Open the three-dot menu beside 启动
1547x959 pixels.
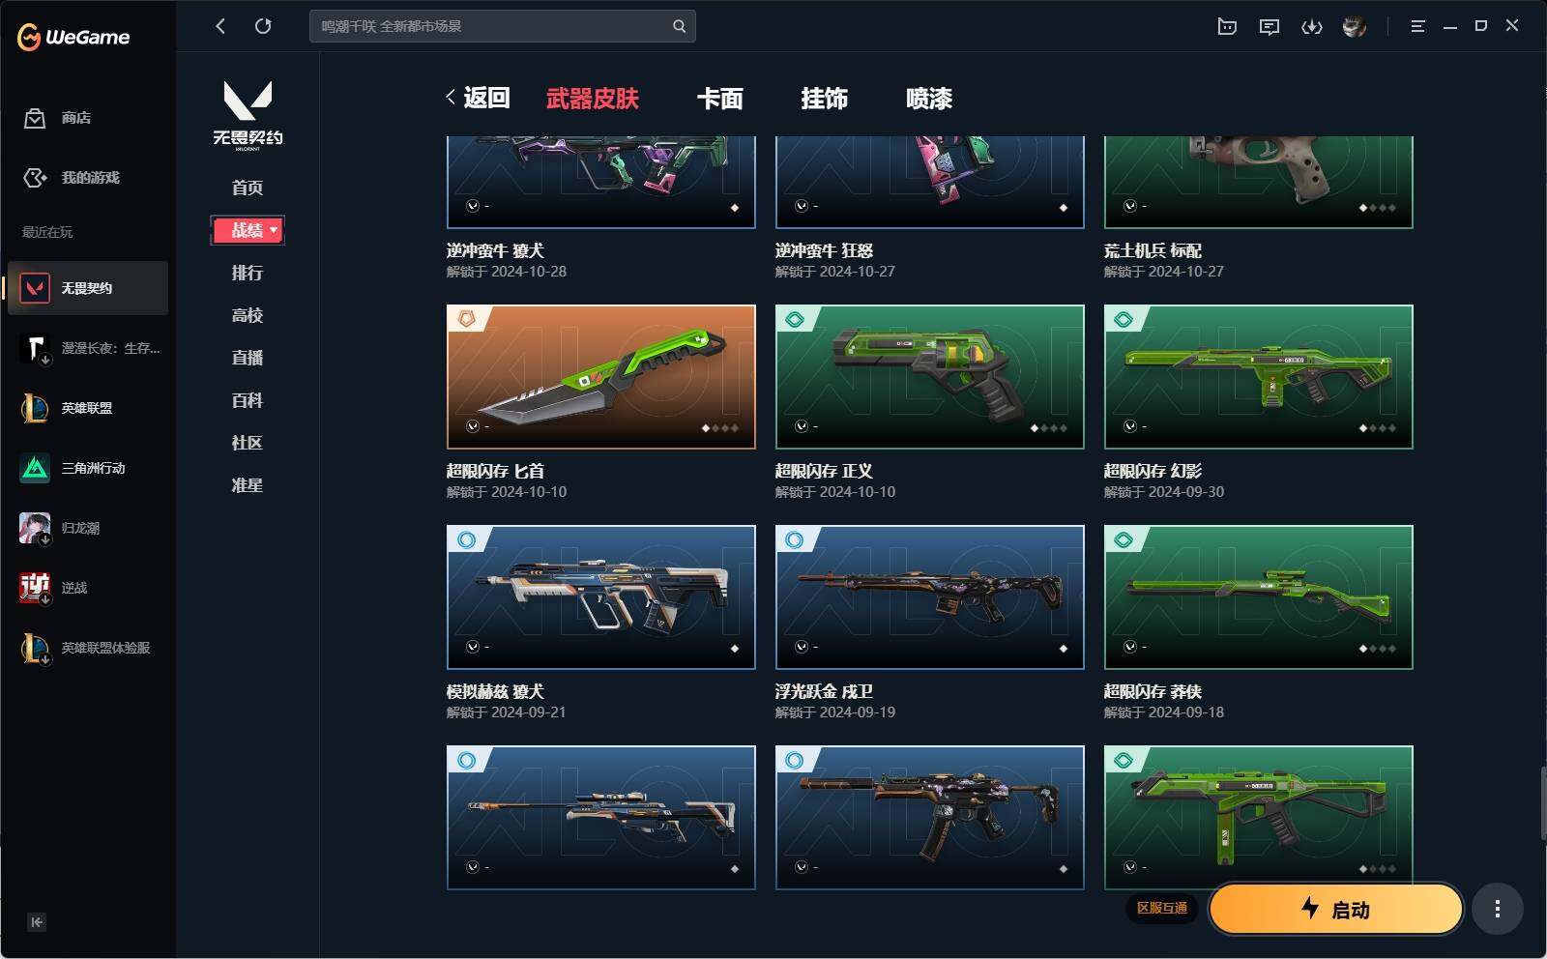(x=1498, y=909)
